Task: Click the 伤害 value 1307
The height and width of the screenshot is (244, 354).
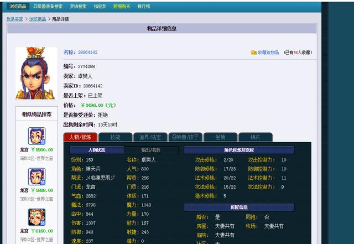Action: coord(91,223)
